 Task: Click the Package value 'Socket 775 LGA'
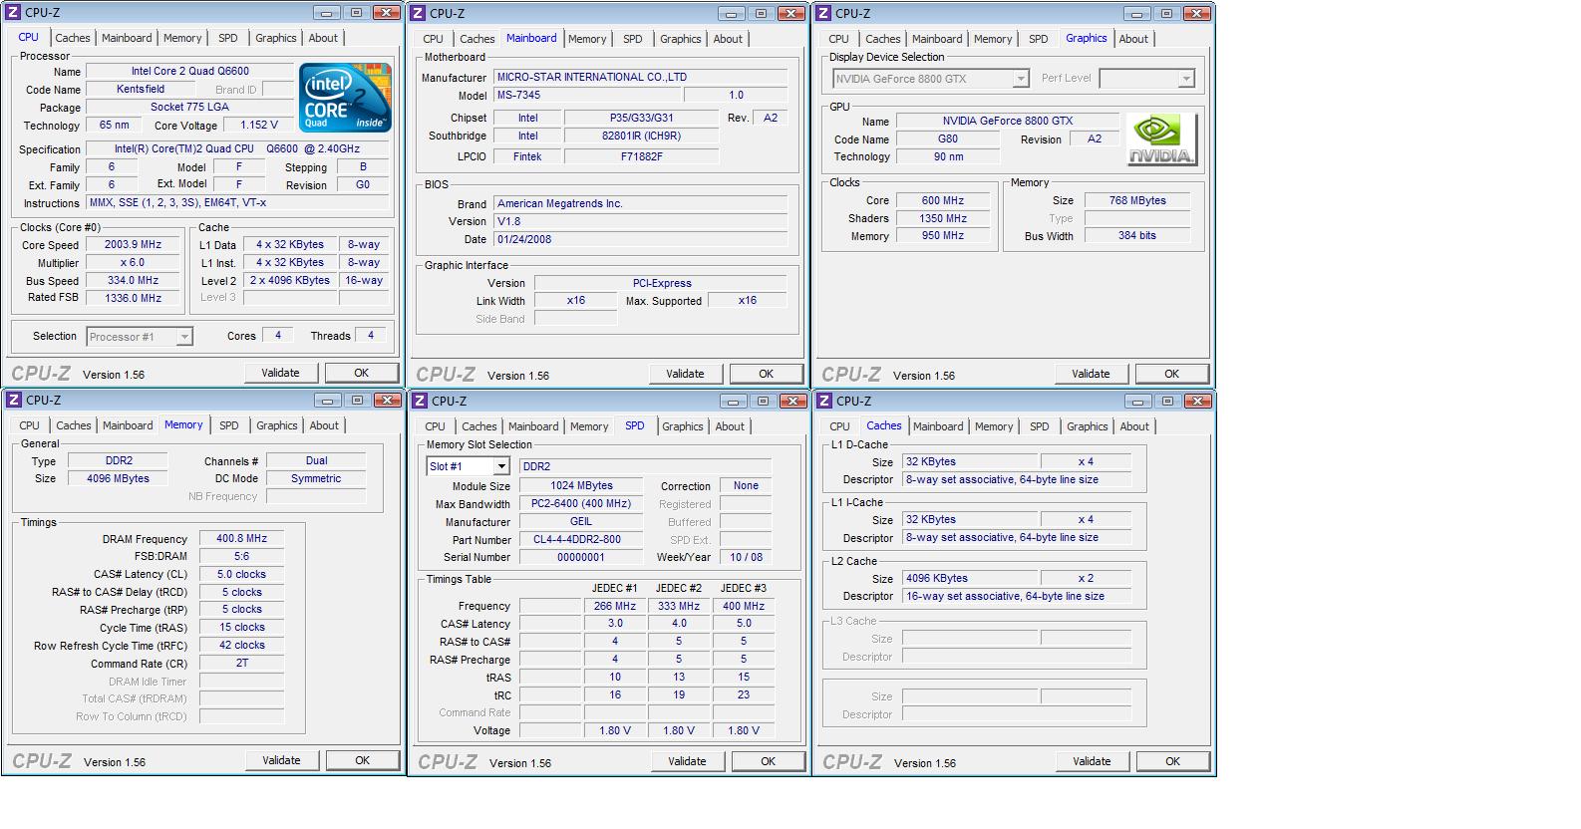pyautogui.click(x=190, y=107)
